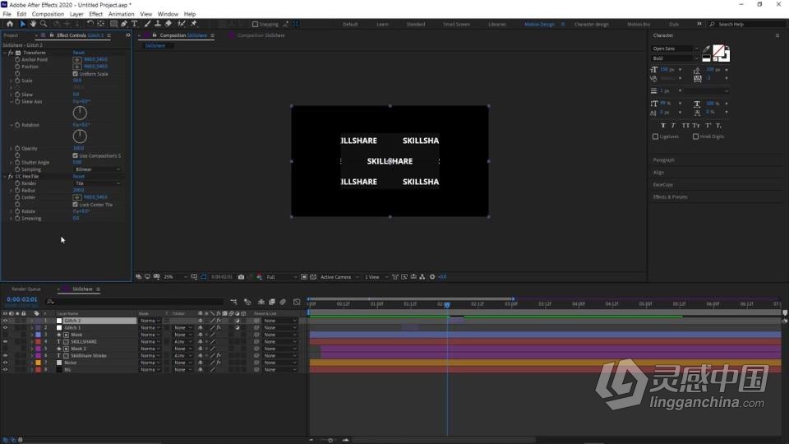Select the Rotation tool

(x=90, y=24)
